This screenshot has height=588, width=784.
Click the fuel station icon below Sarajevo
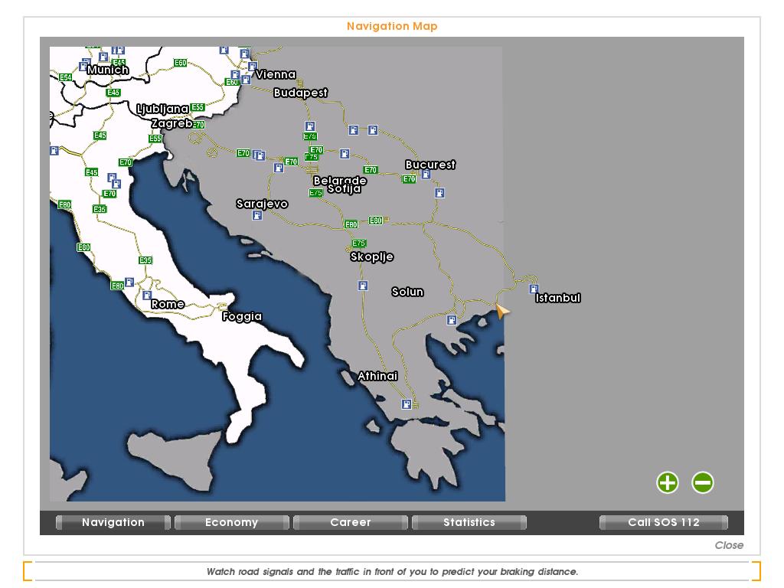pyautogui.click(x=257, y=215)
